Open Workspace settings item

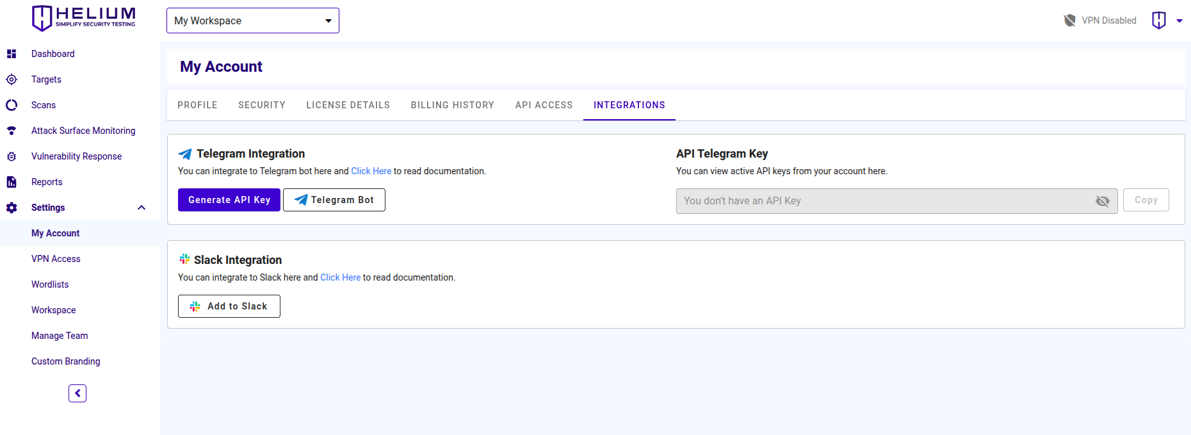(x=54, y=310)
